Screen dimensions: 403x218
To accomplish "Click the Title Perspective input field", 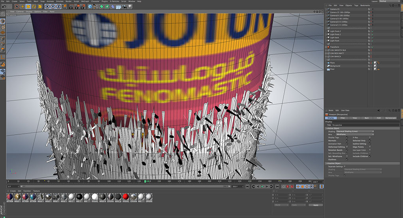I will point(365,125).
